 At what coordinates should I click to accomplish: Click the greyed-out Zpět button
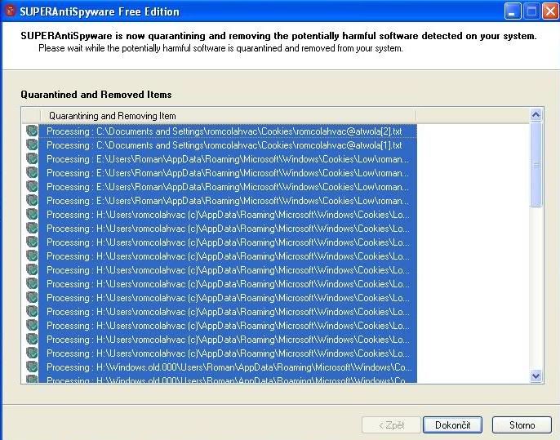pyautogui.click(x=391, y=425)
